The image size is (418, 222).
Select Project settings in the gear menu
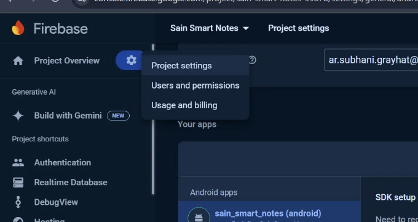point(195,66)
